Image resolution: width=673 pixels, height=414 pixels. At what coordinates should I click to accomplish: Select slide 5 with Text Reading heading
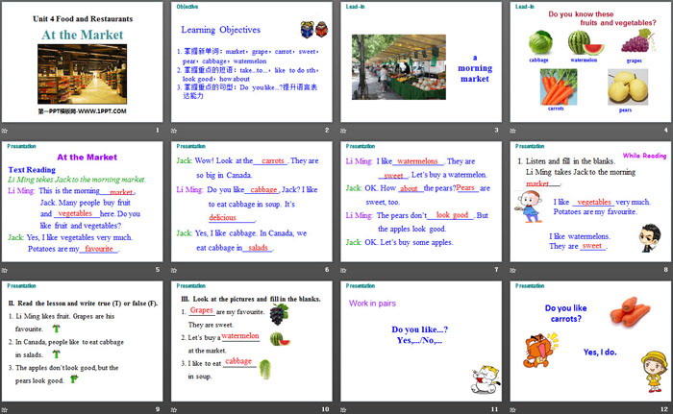pos(83,208)
